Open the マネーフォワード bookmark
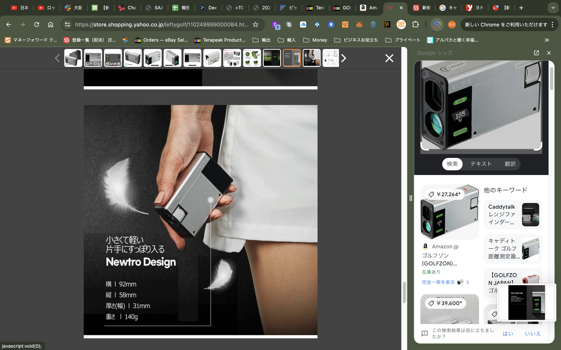Screen dimensions: 561x350 pyautogui.click(x=31, y=40)
